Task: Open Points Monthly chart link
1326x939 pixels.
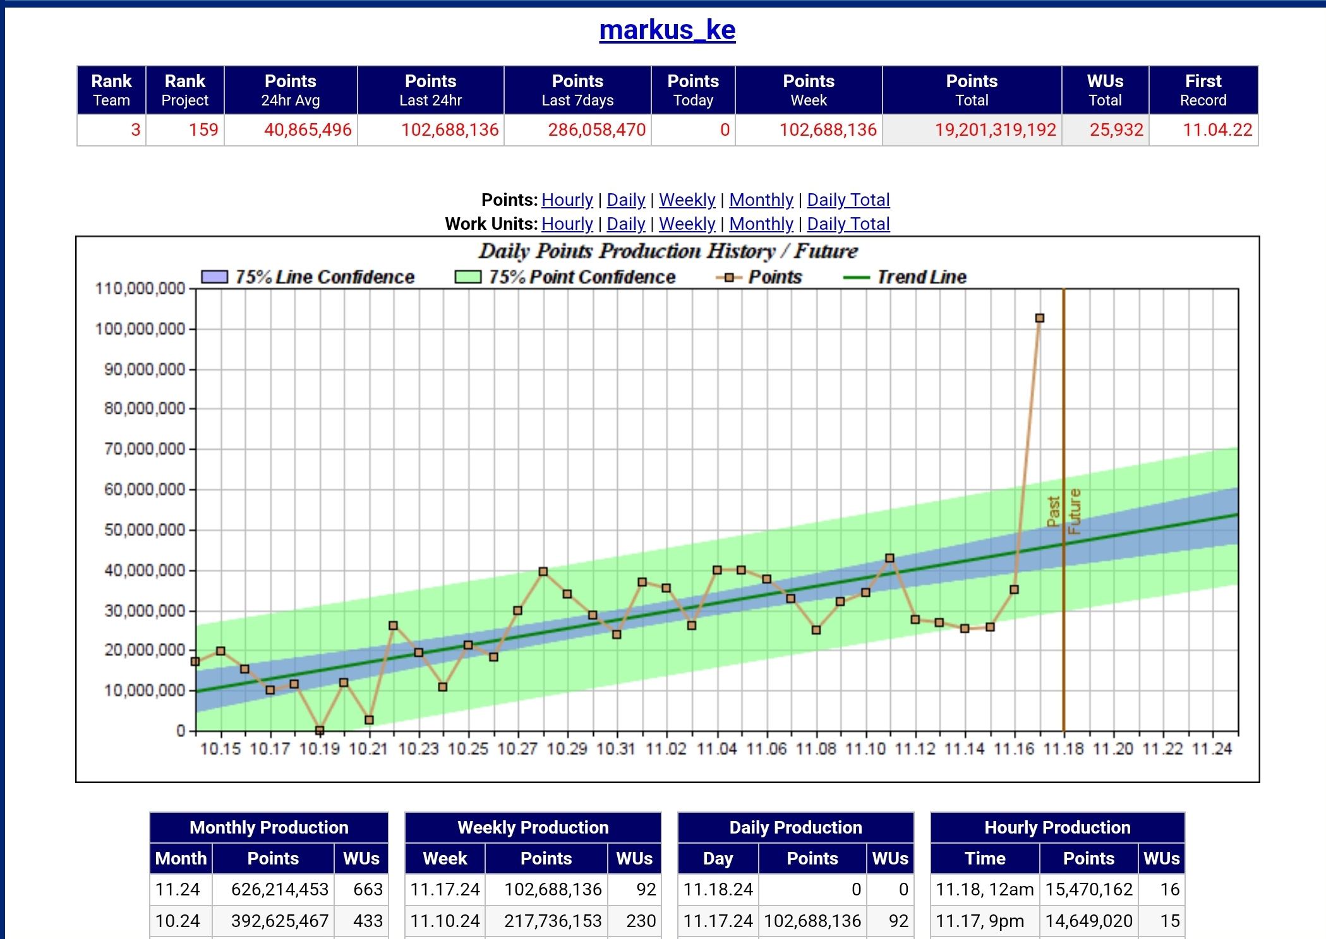Action: (761, 200)
